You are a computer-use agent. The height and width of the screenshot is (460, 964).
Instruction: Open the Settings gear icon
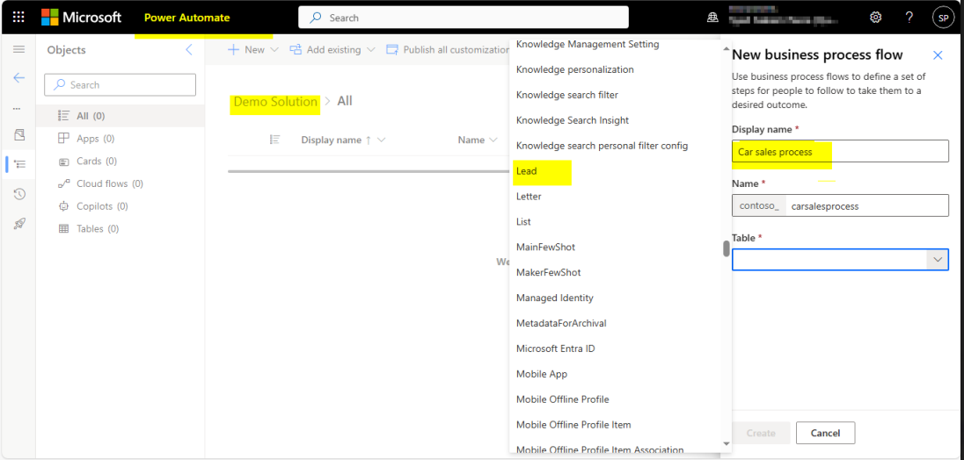pyautogui.click(x=875, y=18)
